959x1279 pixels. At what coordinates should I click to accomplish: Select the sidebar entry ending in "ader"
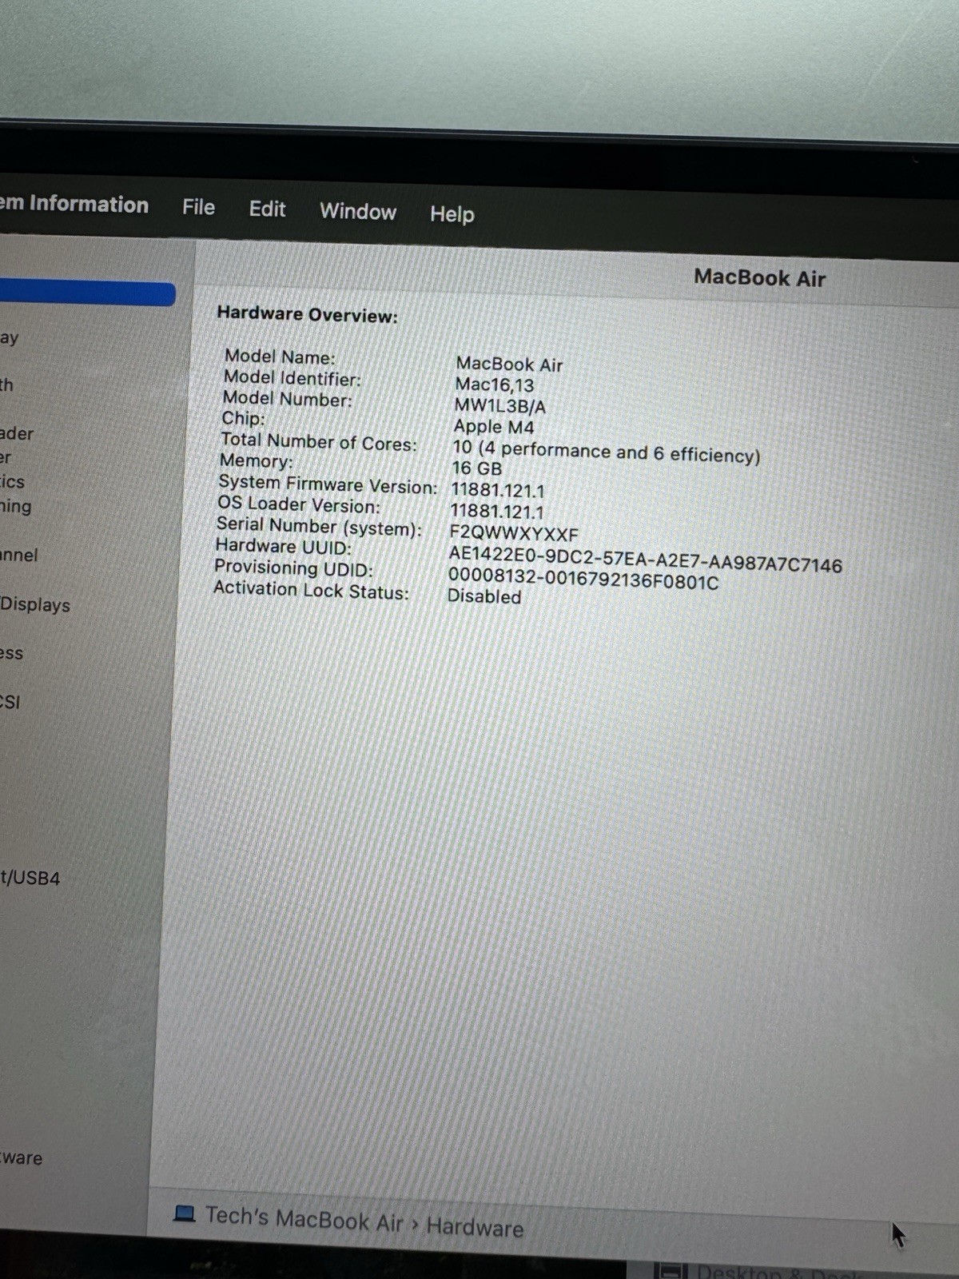click(17, 433)
